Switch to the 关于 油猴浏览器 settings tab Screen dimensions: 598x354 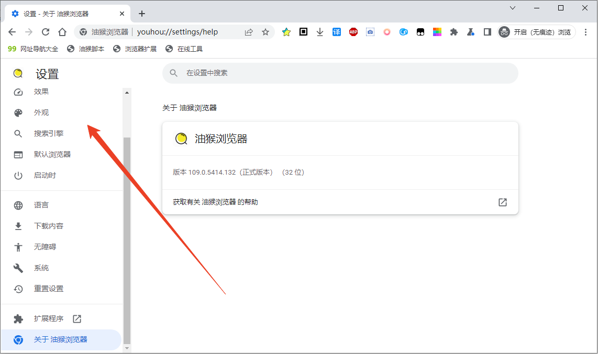[x=61, y=339]
